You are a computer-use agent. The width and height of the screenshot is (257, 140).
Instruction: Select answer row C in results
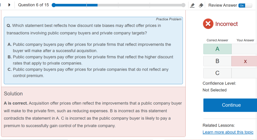coord(217,73)
